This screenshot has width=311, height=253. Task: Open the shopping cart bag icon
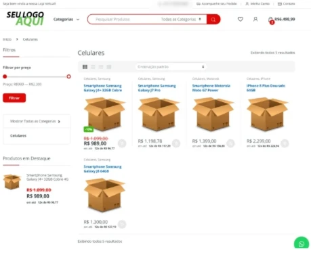pos(270,20)
